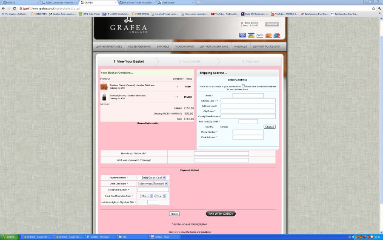Go to the Satchels menu item
This screenshot has height=240, width=383.
tap(163, 46)
